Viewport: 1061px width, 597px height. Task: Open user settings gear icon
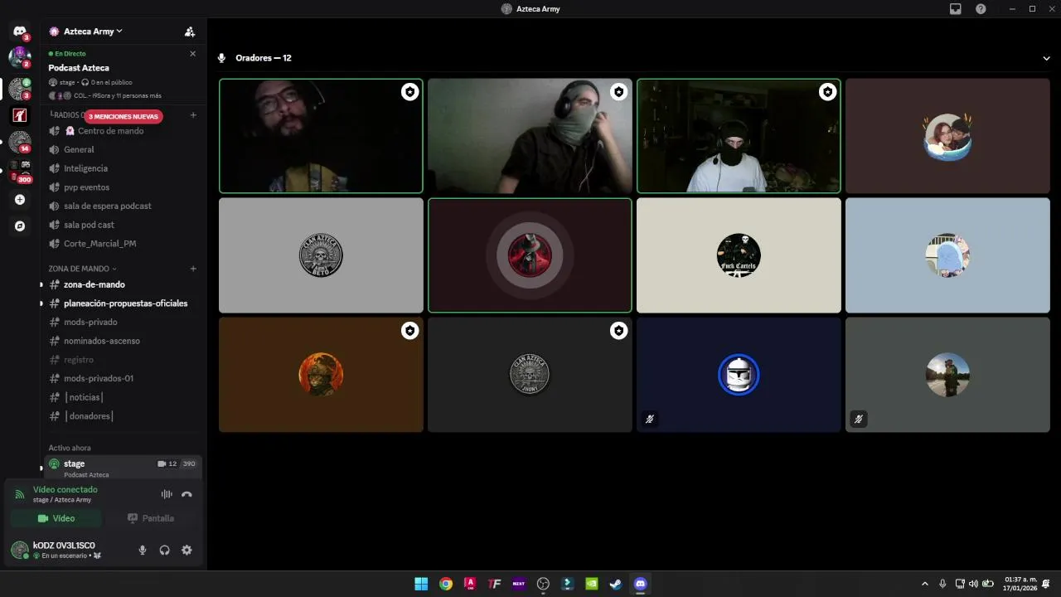pyautogui.click(x=187, y=550)
